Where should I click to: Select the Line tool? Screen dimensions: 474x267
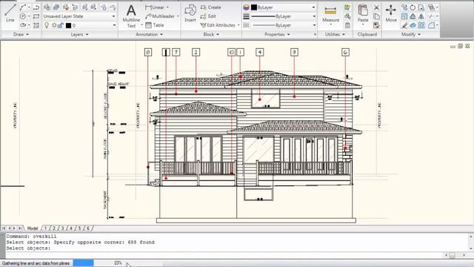click(x=10, y=13)
